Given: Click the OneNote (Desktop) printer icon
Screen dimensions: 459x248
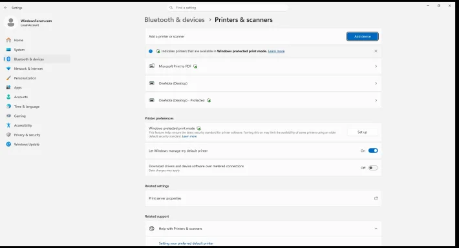Looking at the screenshot, I should 152,83.
